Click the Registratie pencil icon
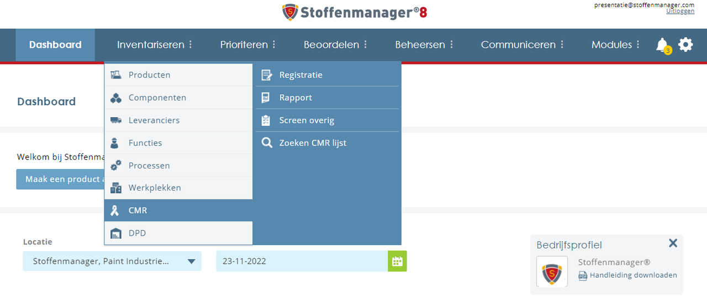 (267, 75)
